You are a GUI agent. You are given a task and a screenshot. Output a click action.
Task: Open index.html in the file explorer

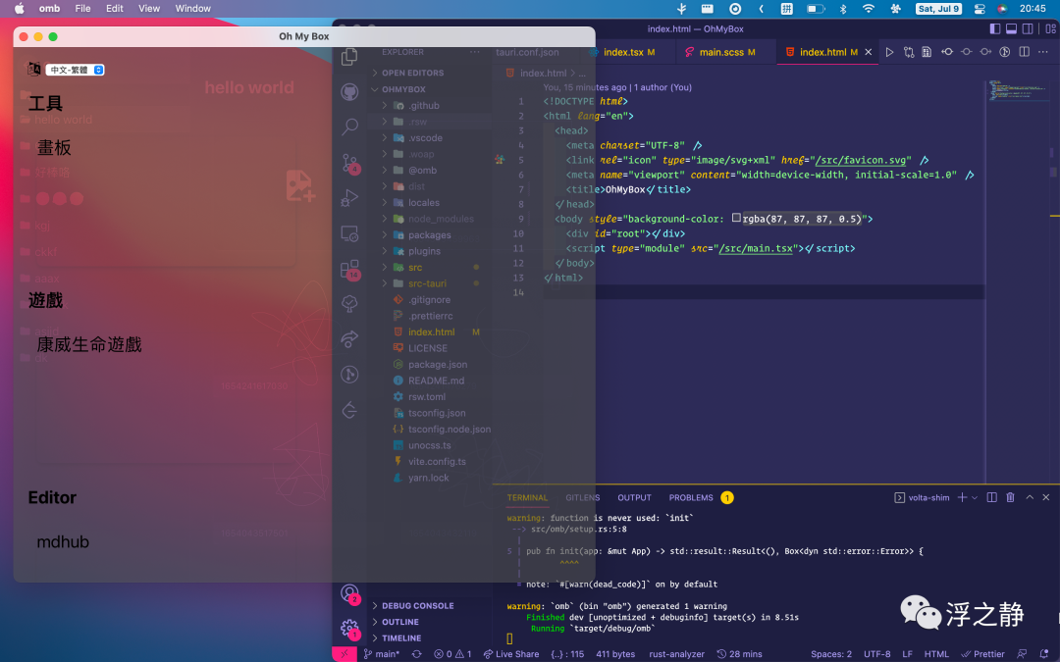pyautogui.click(x=431, y=332)
